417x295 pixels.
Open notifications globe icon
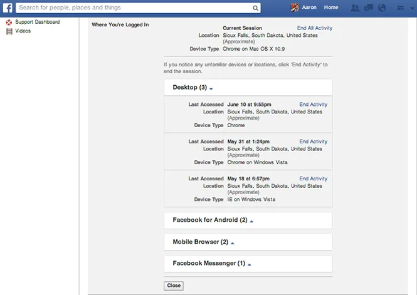pyautogui.click(x=382, y=8)
